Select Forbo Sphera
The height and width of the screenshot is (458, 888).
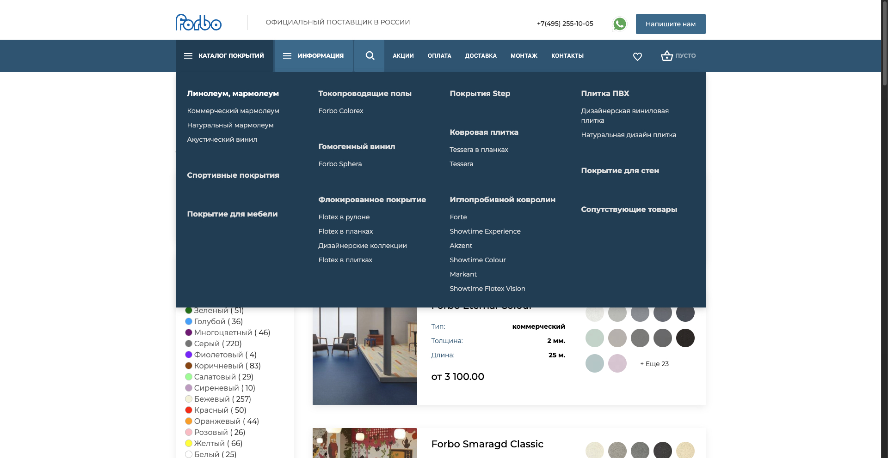click(x=340, y=164)
